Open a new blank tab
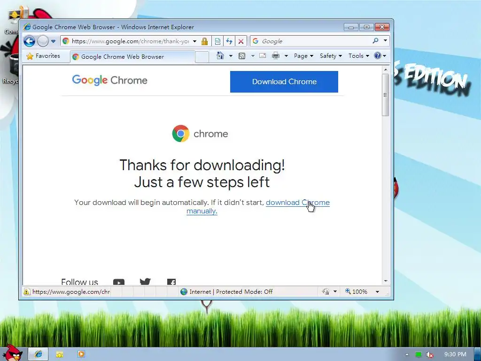 (202, 57)
